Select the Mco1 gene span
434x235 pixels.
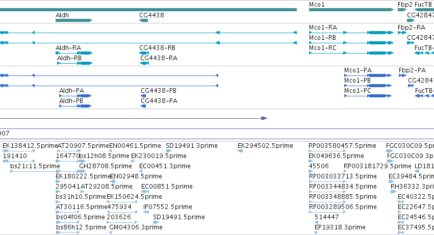(x=351, y=10)
